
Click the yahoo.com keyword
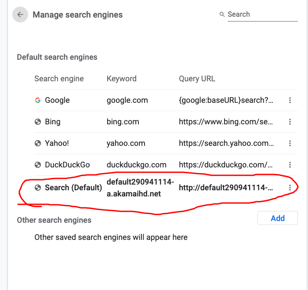(x=126, y=143)
